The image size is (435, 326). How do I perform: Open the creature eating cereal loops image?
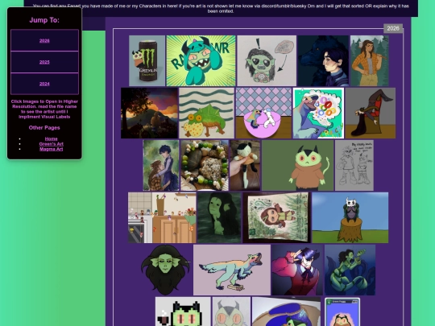point(318,113)
